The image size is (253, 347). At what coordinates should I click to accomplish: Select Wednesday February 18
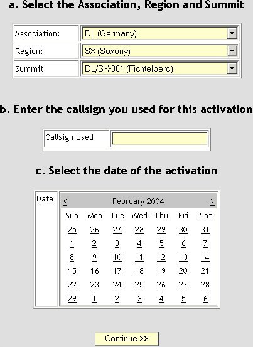(139, 271)
